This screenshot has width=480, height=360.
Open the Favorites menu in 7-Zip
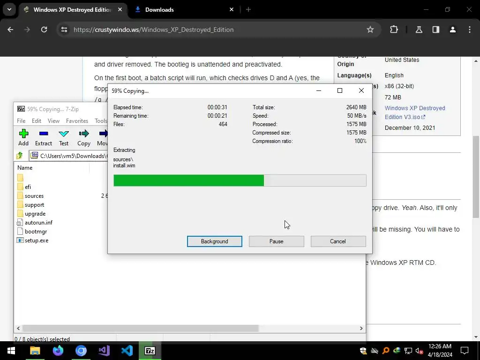77,121
